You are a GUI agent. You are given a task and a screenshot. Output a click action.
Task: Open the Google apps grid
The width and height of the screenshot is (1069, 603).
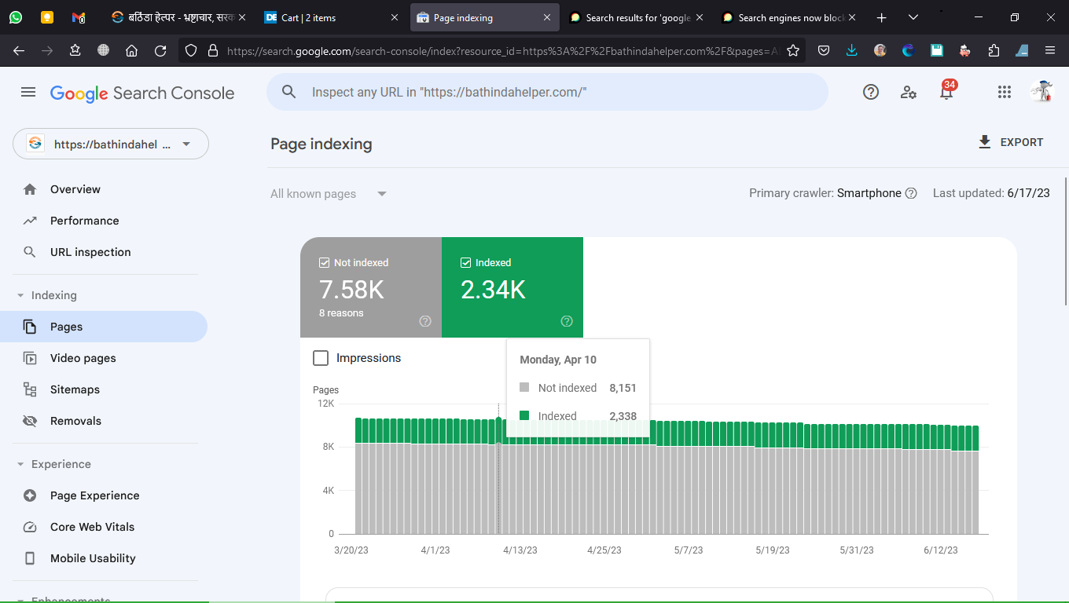(1004, 92)
